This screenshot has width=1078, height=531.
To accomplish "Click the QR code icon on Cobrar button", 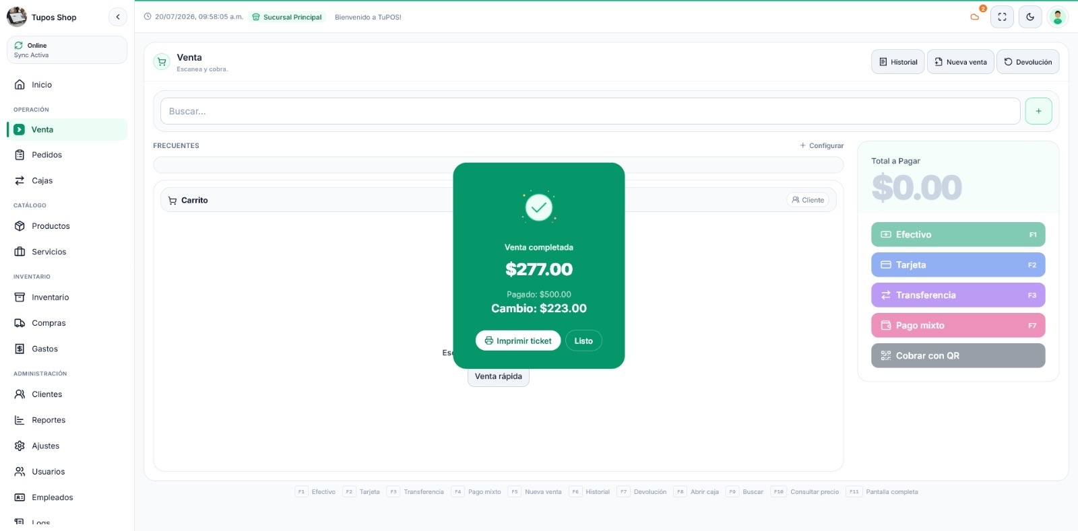I will coord(886,355).
